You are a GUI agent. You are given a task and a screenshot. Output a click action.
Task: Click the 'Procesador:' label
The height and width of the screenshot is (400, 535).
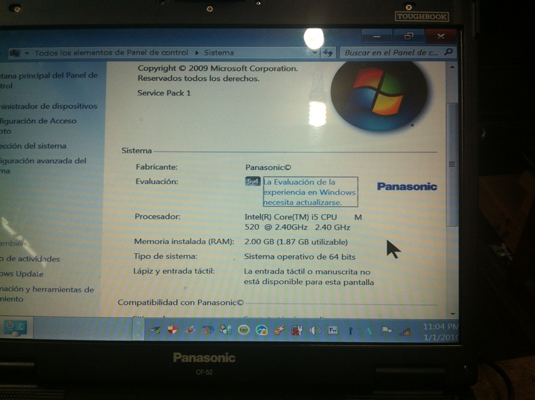157,216
